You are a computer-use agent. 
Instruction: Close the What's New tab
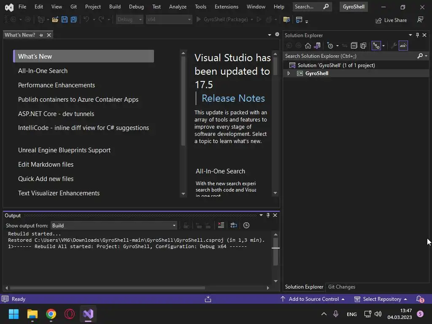click(x=49, y=35)
